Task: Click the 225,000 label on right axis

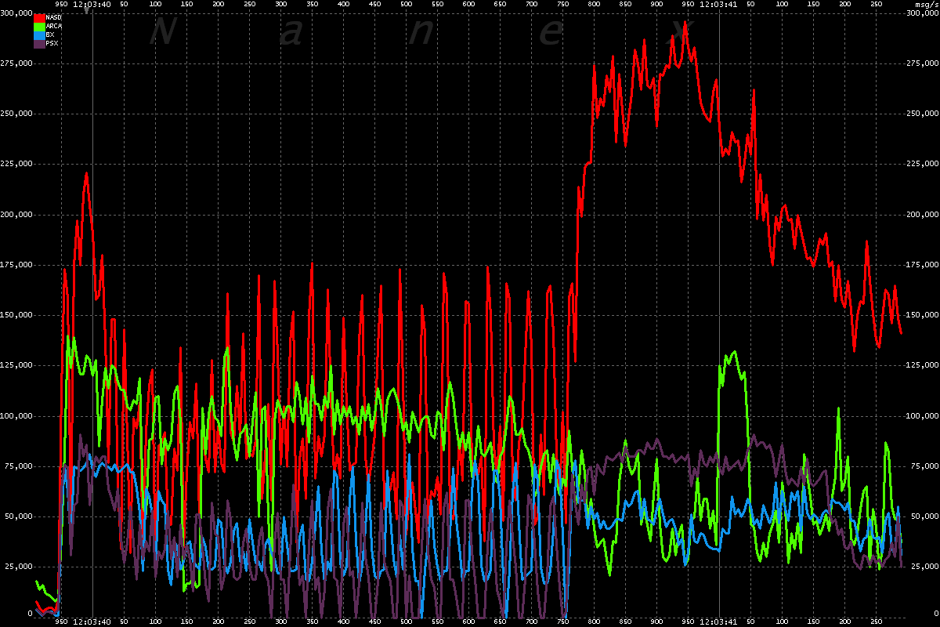Action: click(921, 164)
